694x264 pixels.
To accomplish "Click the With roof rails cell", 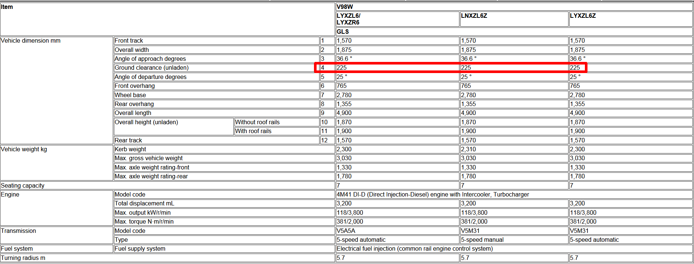I will 253,131.
